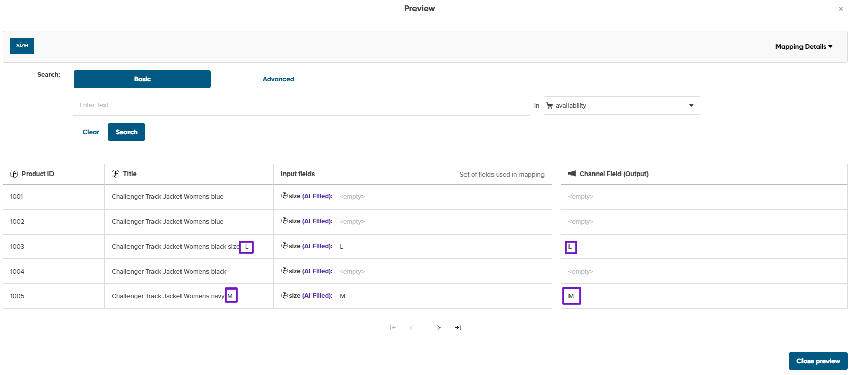Expand the Mapping Details dropdown
The width and height of the screenshot is (854, 375).
pos(804,47)
